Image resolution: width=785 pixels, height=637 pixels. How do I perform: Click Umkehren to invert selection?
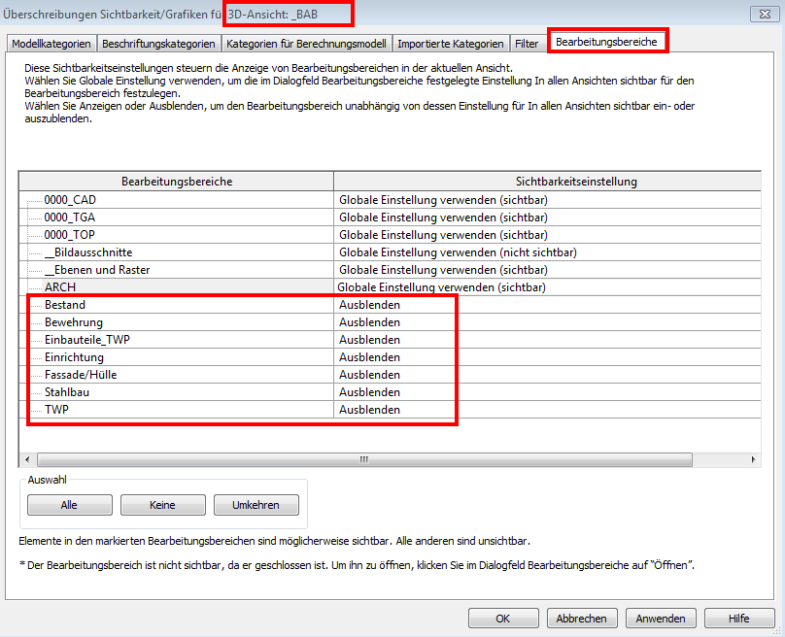point(256,505)
